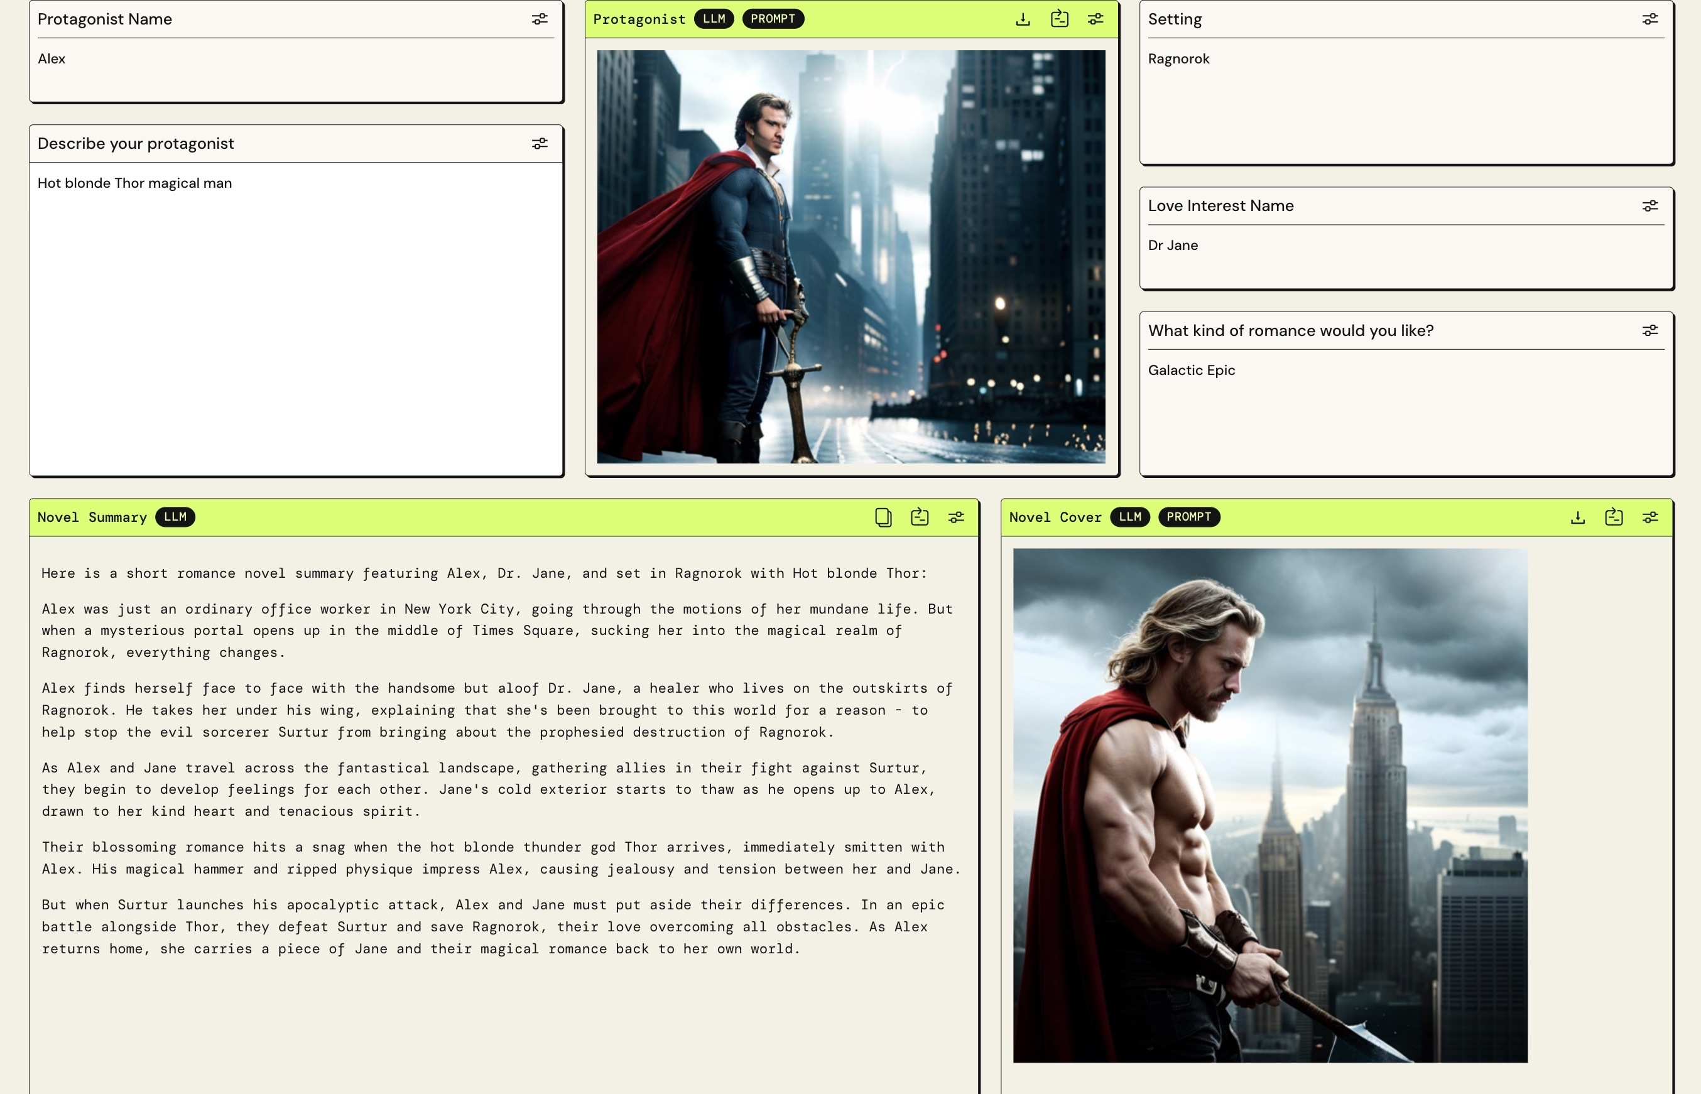The width and height of the screenshot is (1701, 1094).
Task: Click the PROMPT badge on Protagonist panel
Action: tap(773, 19)
